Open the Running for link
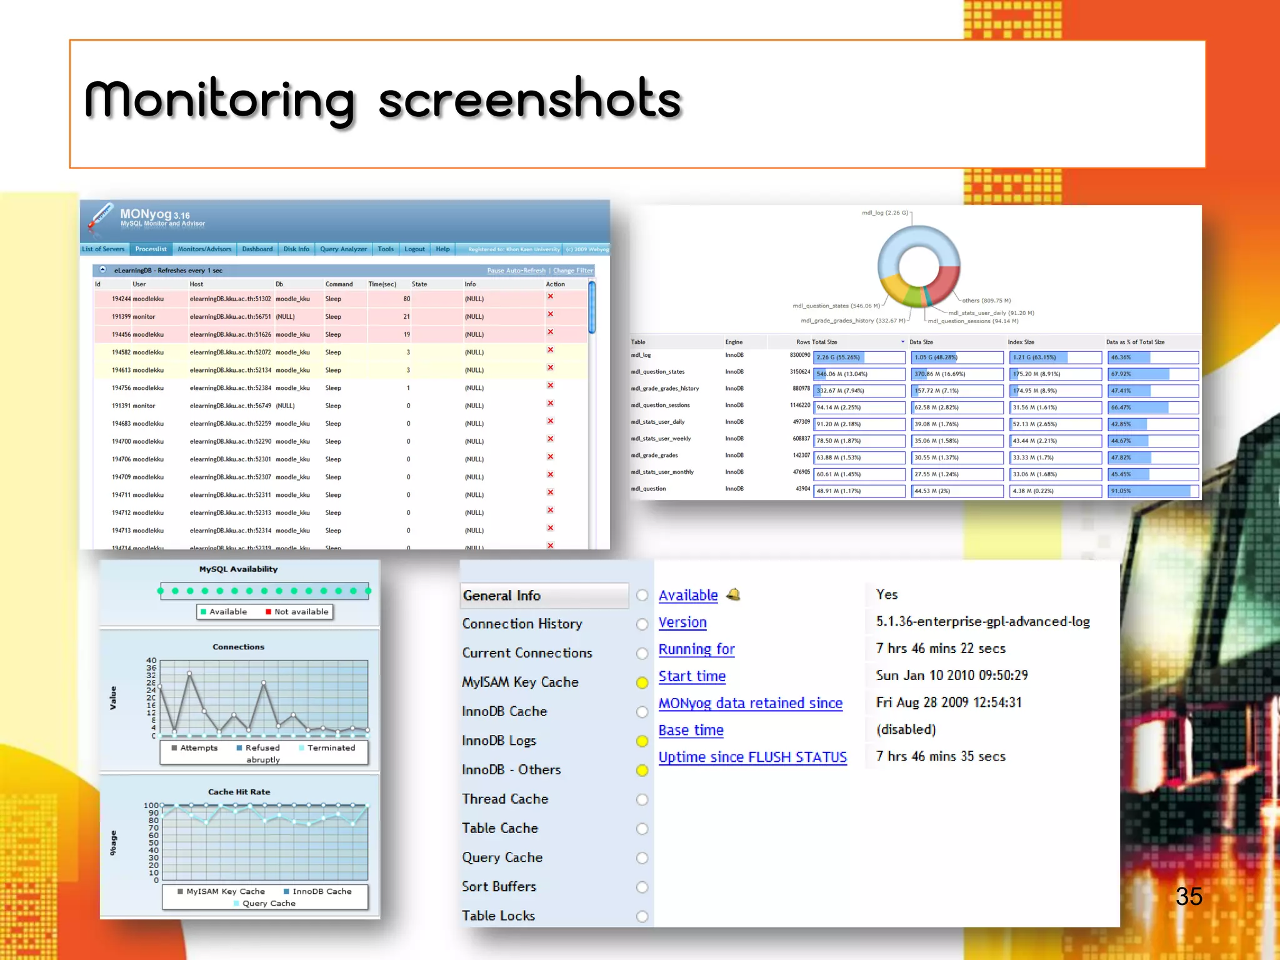Viewport: 1280px width, 960px height. 697,650
